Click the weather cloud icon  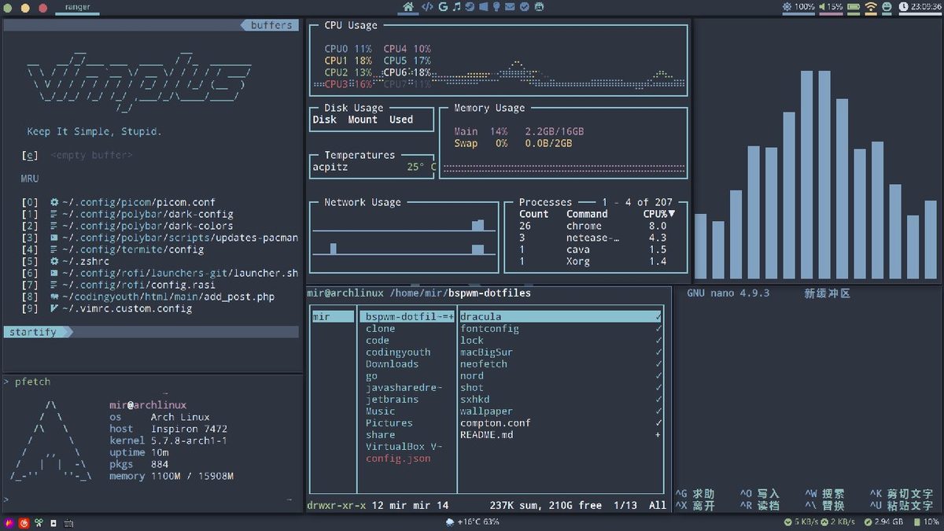pos(449,522)
